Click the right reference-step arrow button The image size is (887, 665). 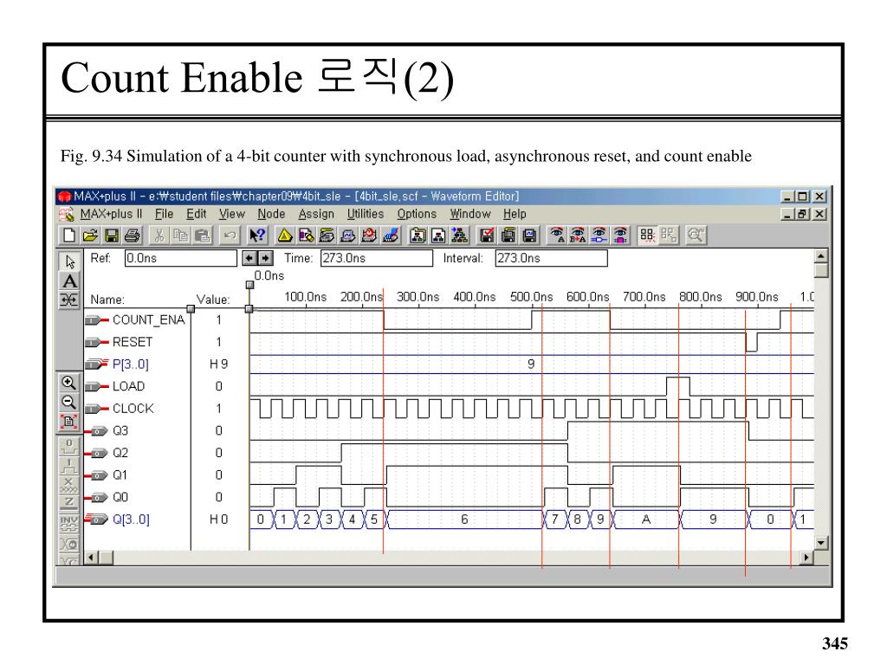tap(265, 258)
